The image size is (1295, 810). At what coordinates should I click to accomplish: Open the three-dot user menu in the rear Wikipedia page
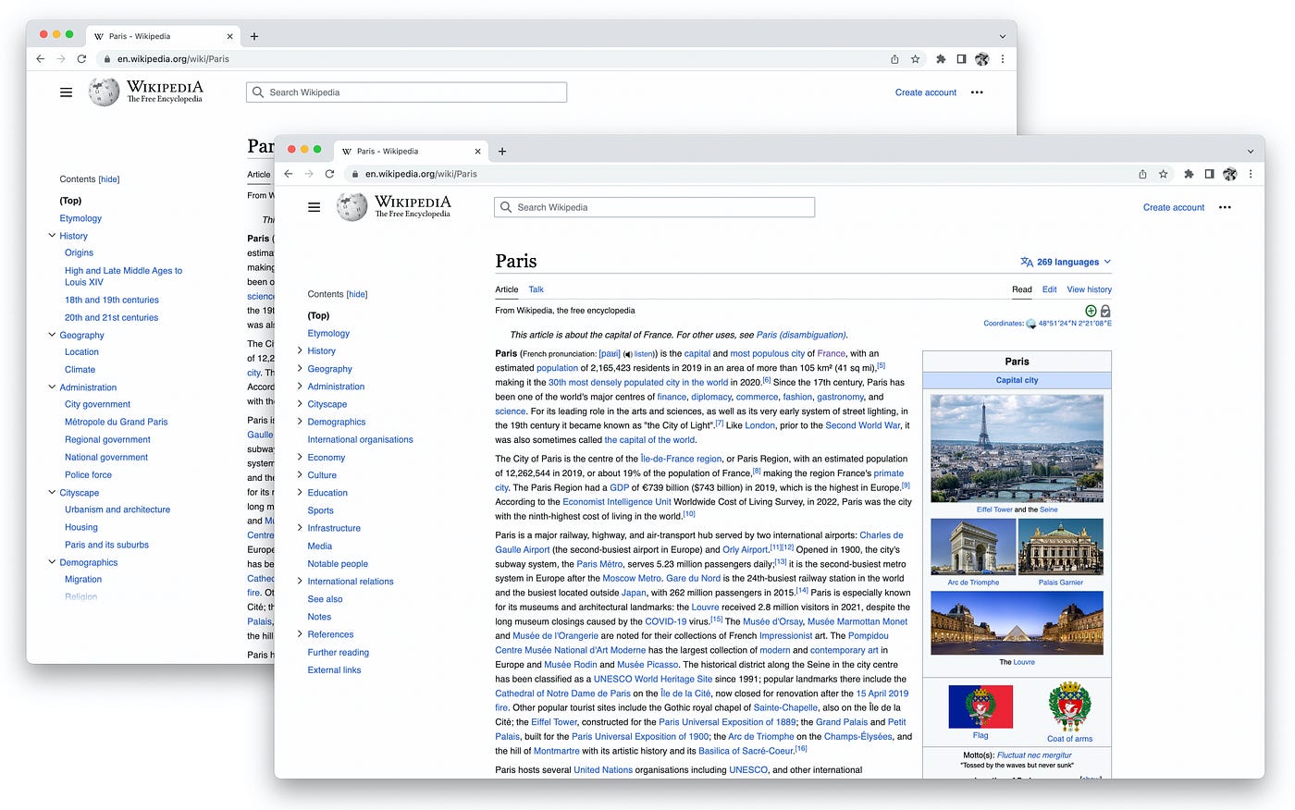pyautogui.click(x=977, y=92)
